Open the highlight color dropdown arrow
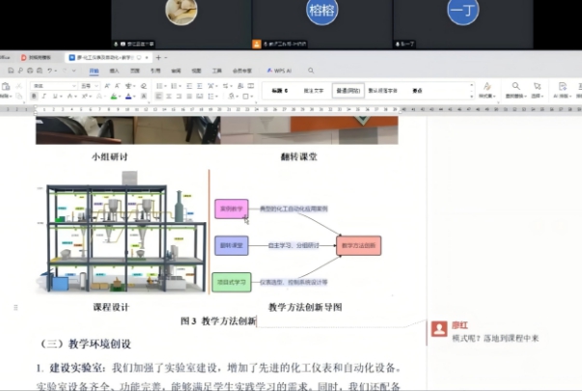 coord(120,97)
